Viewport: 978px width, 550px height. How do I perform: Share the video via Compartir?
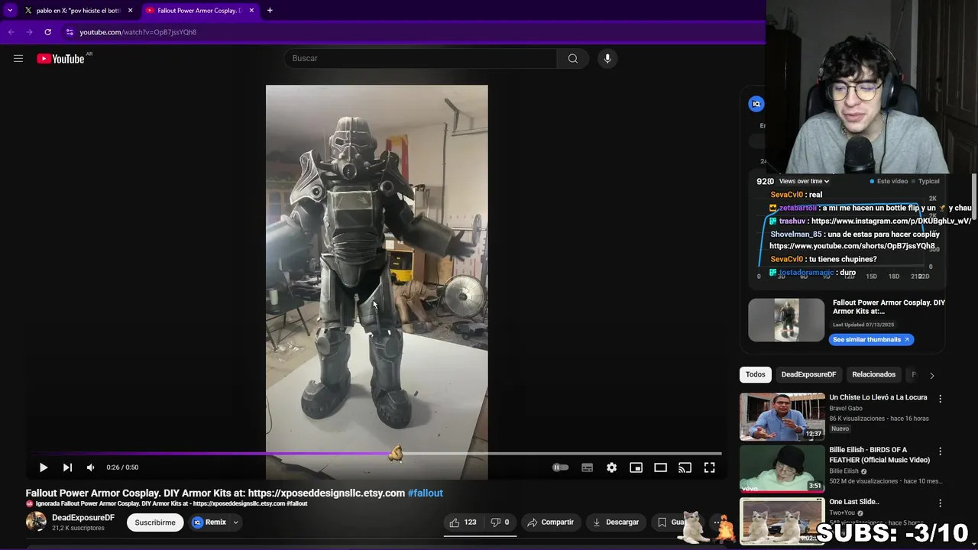pyautogui.click(x=550, y=522)
